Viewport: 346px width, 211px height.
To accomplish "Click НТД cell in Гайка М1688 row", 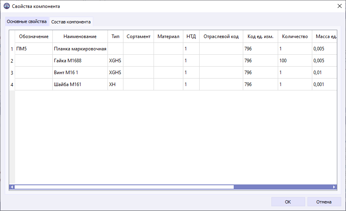I will tap(191, 61).
